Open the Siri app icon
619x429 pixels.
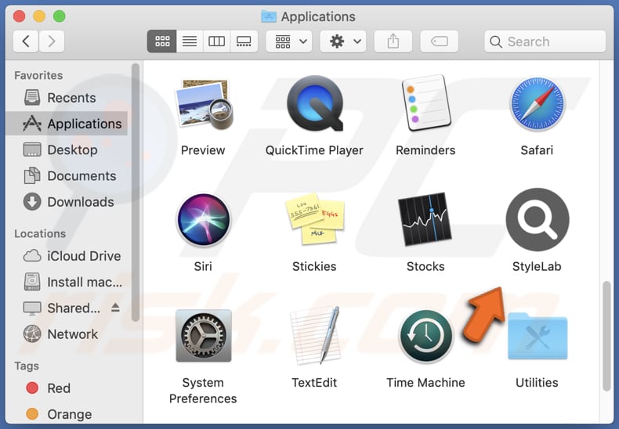tap(203, 220)
